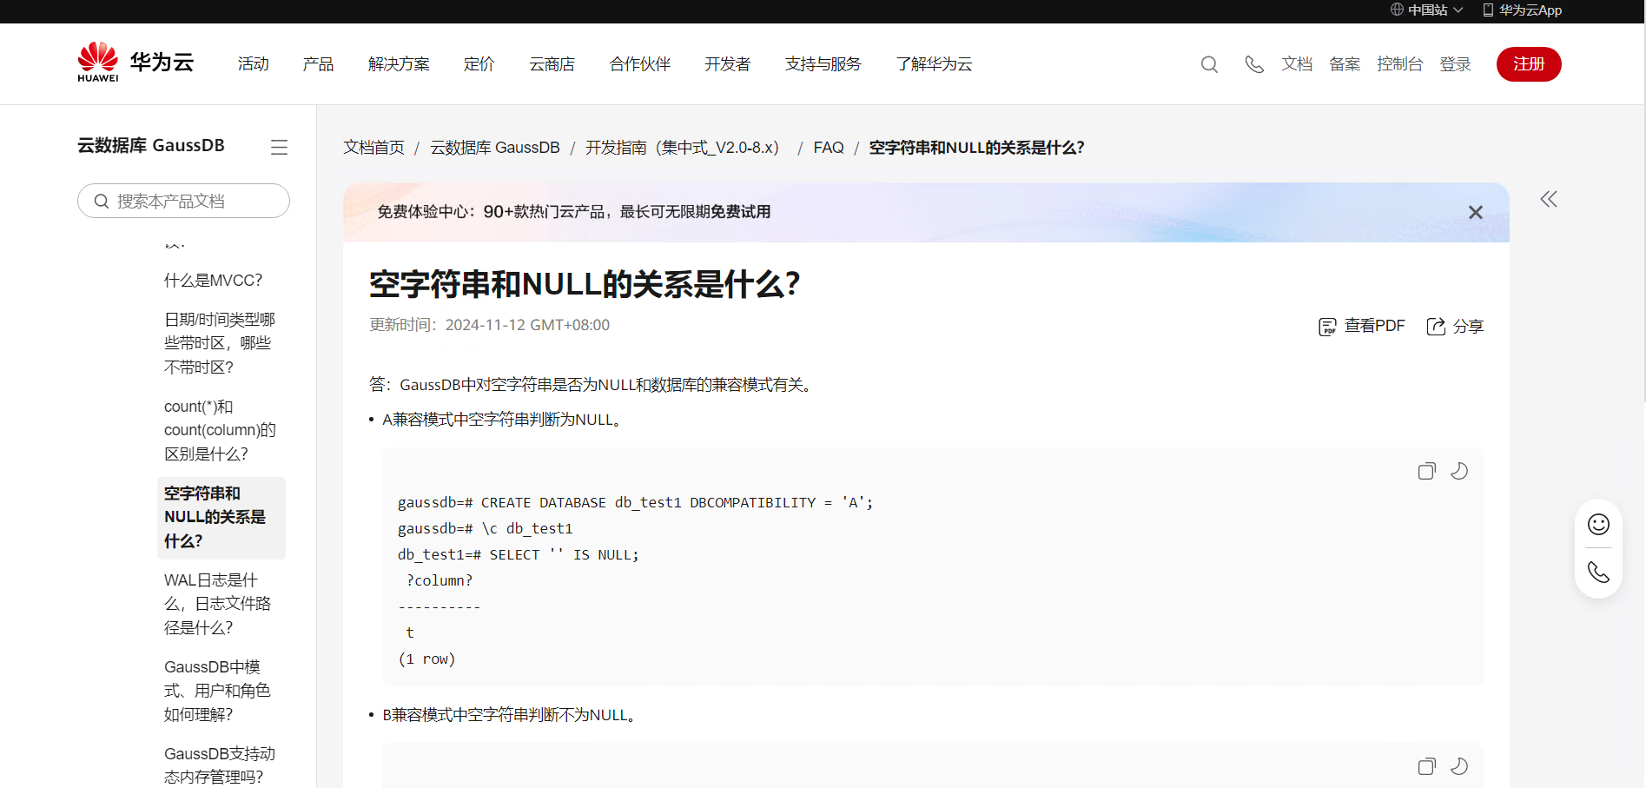
Task: Click the A兼容模式 bullet text
Action: 503,420
